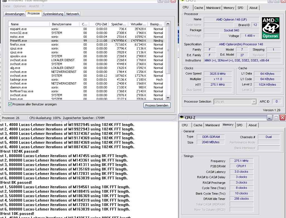286x218 pixels.
Task: Select the spoolsv.exe process row
Action: pyautogui.click(x=87, y=56)
